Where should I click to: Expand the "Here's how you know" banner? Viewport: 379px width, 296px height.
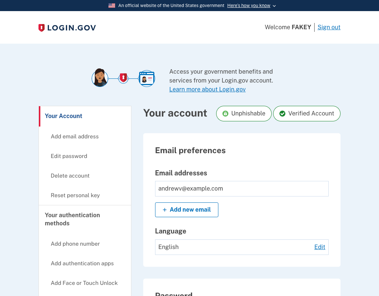pos(249,6)
